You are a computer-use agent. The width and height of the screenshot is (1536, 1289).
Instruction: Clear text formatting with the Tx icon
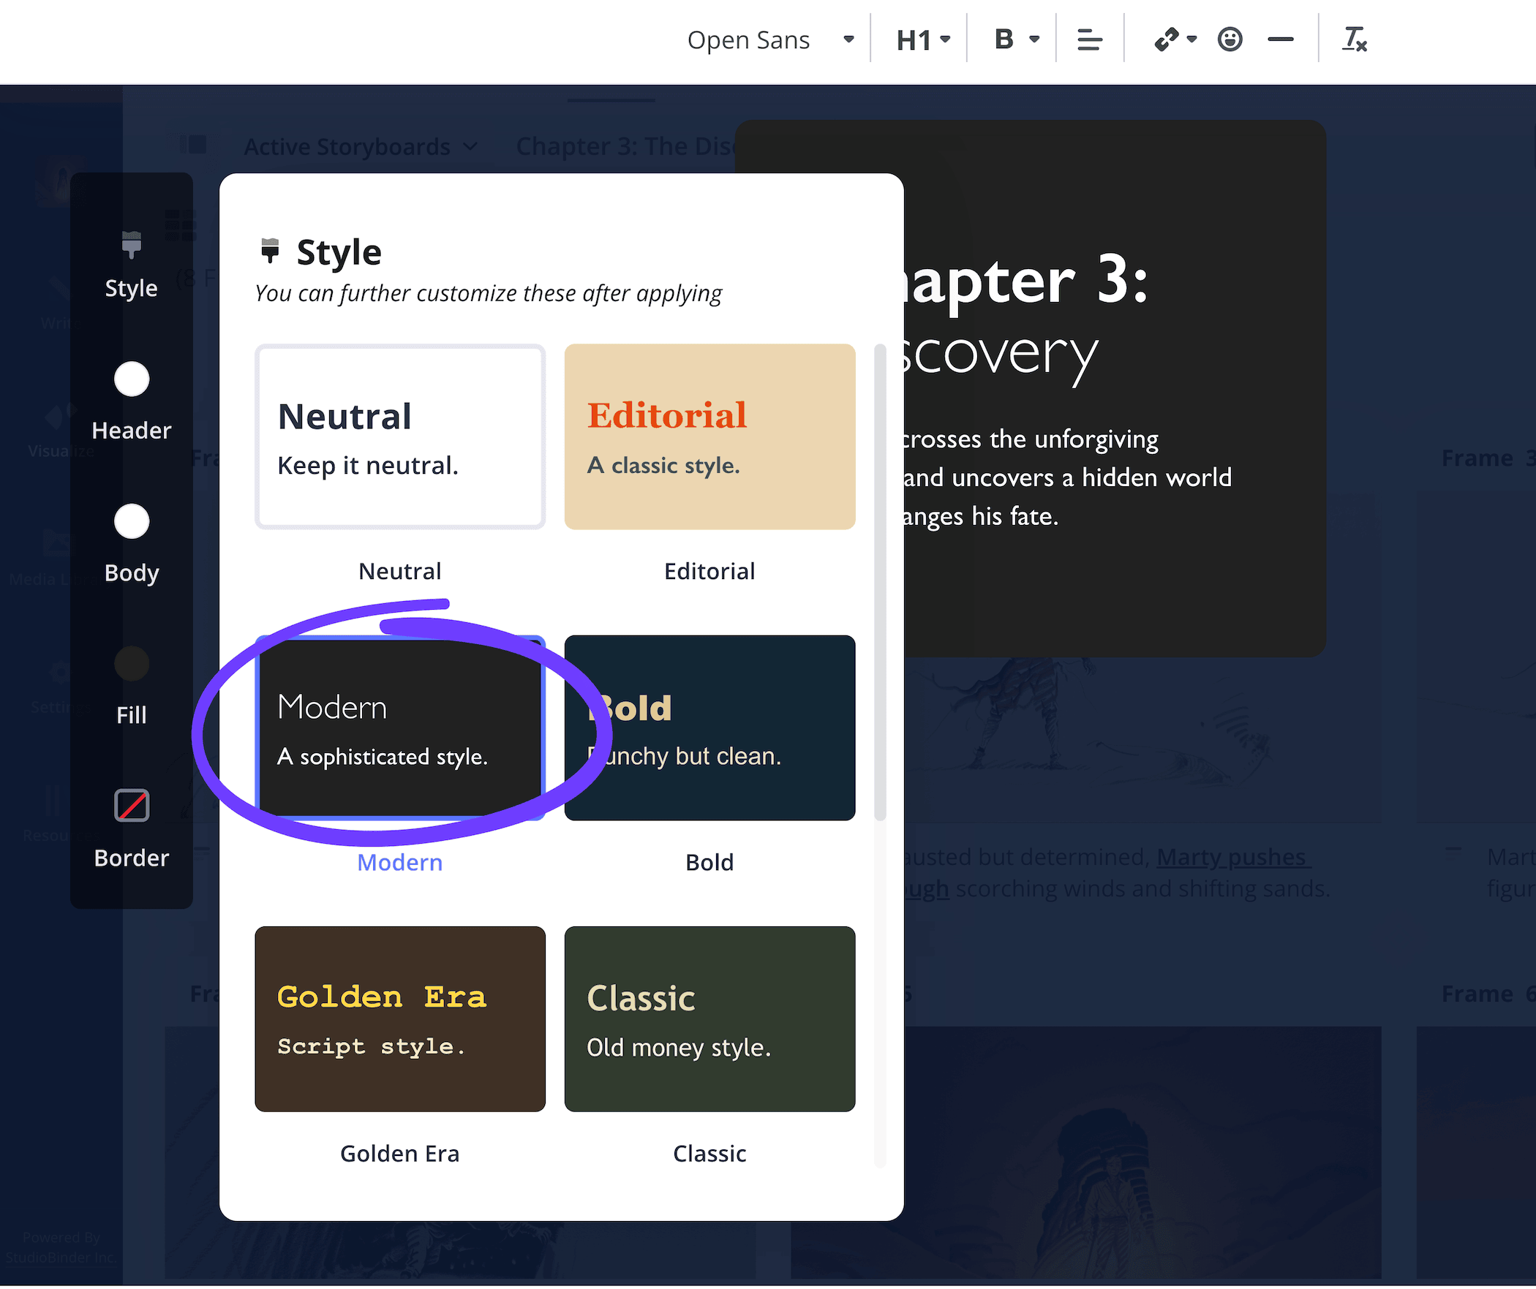[1354, 41]
